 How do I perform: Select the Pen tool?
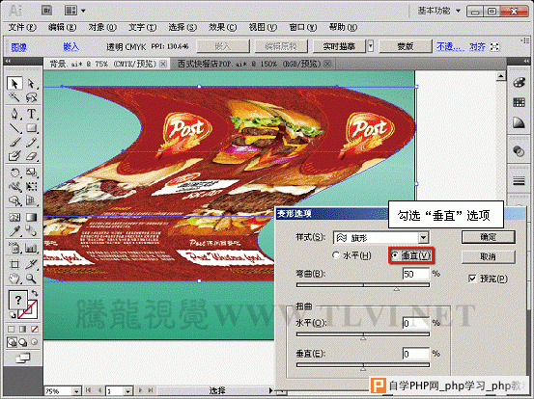point(14,114)
